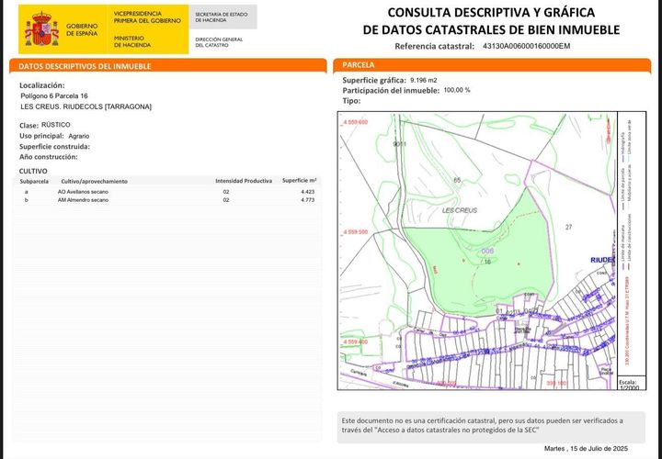Select the 'CONSULTA DESCRIPTIVA Y GRÁFICA' title
Viewport: 662px width, 459px height.
click(491, 12)
